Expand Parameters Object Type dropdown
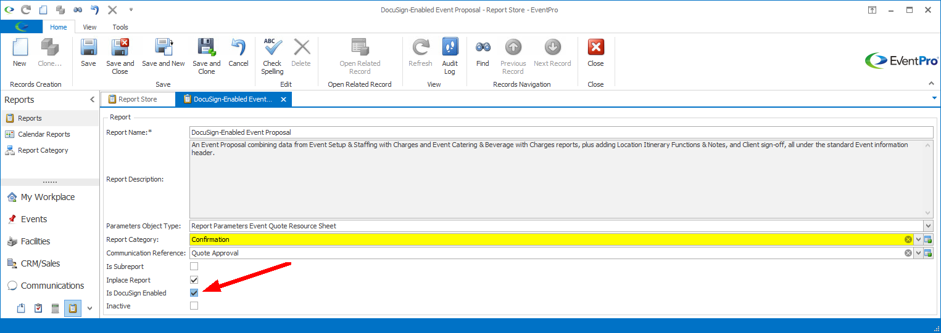 (x=928, y=226)
